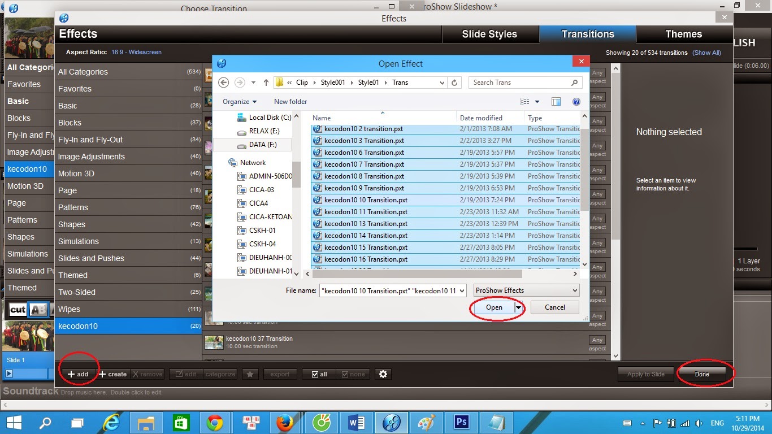Open Microsoft Word from the taskbar
The width and height of the screenshot is (772, 434).
(x=356, y=423)
